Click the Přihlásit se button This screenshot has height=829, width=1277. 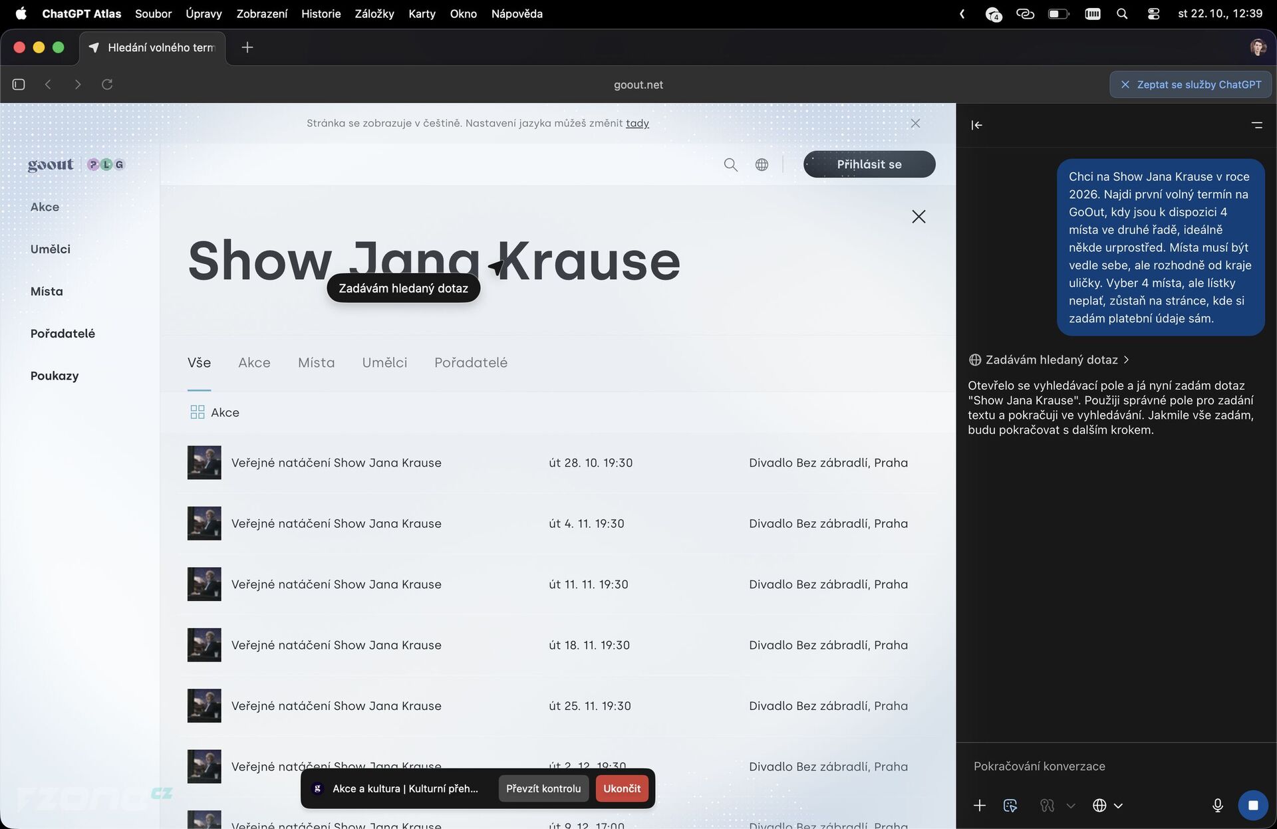pos(869,164)
